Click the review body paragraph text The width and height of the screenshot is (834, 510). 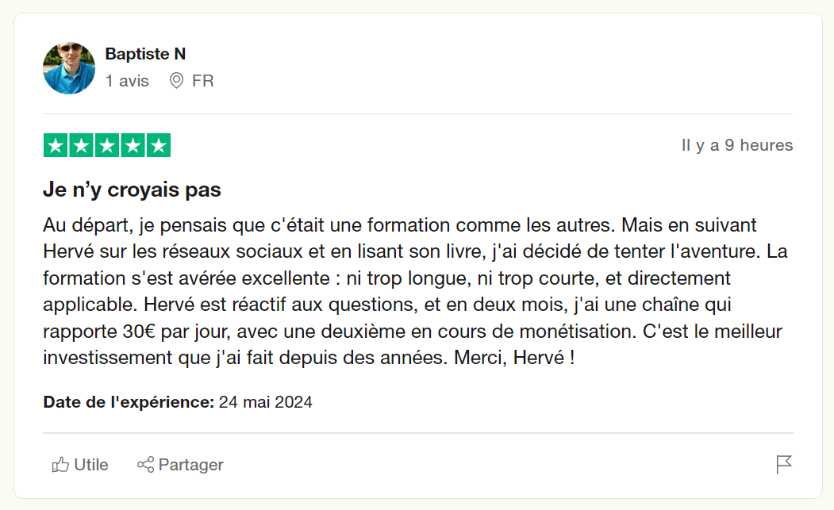coord(415,291)
